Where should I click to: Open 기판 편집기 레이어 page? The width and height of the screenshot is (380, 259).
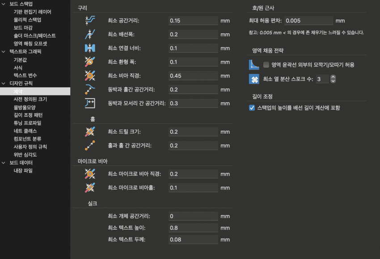33,12
